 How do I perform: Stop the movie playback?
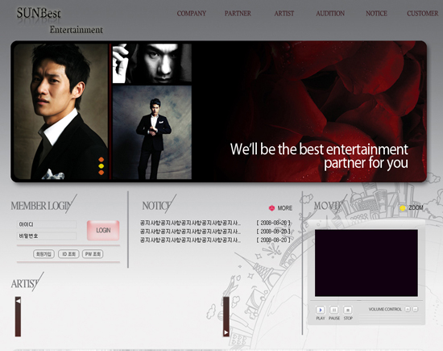(348, 310)
